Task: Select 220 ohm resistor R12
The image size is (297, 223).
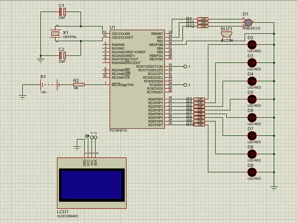Action: [x=203, y=26]
